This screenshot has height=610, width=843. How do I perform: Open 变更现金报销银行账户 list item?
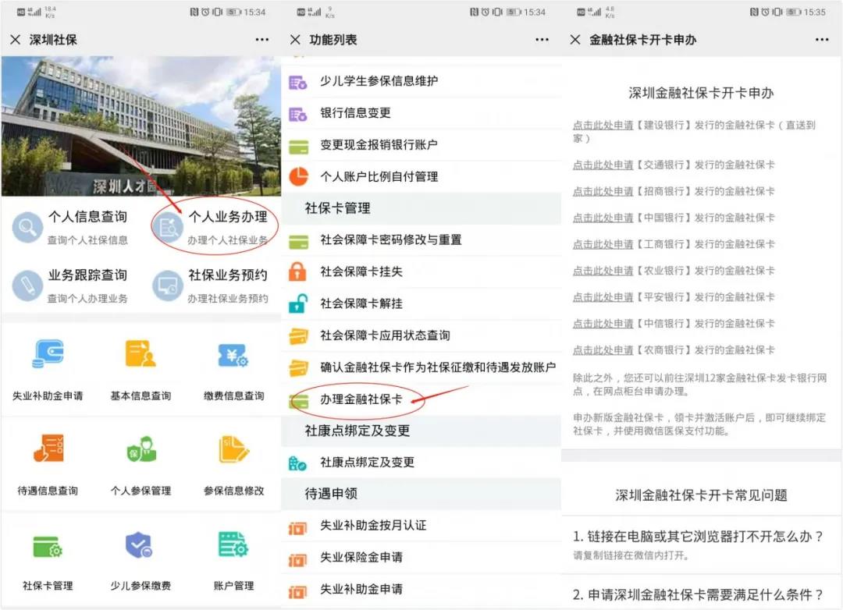(421, 144)
